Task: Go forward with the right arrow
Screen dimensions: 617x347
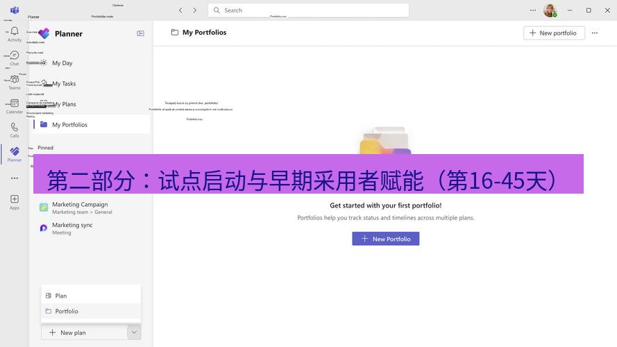Action: pos(195,10)
